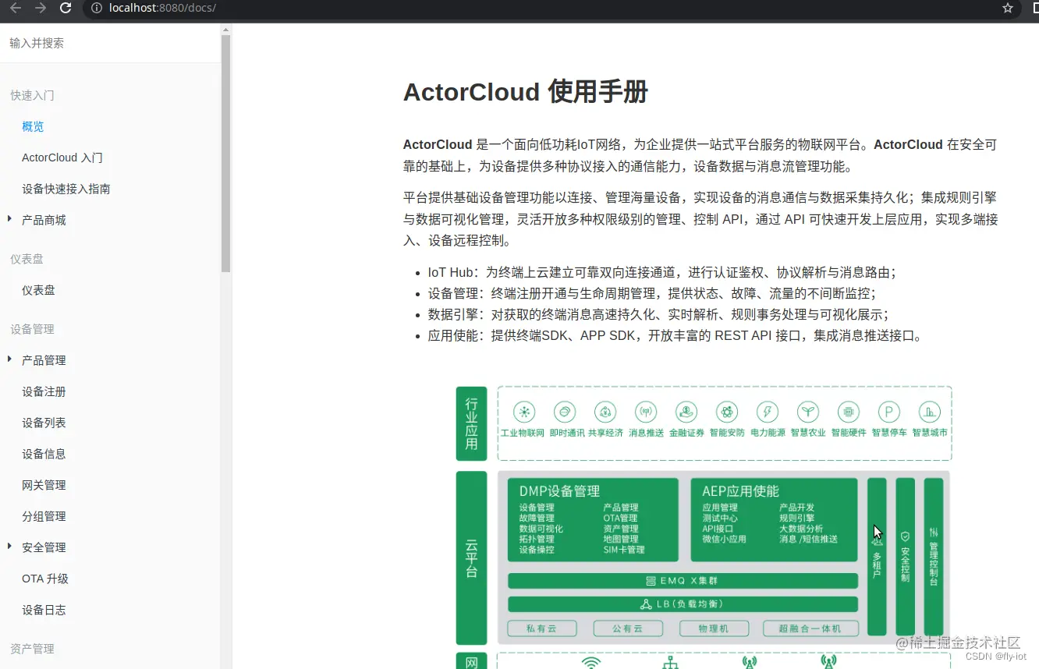Click the ActorCloud 使用手册 page title
The image size is (1039, 669).
pos(525,92)
